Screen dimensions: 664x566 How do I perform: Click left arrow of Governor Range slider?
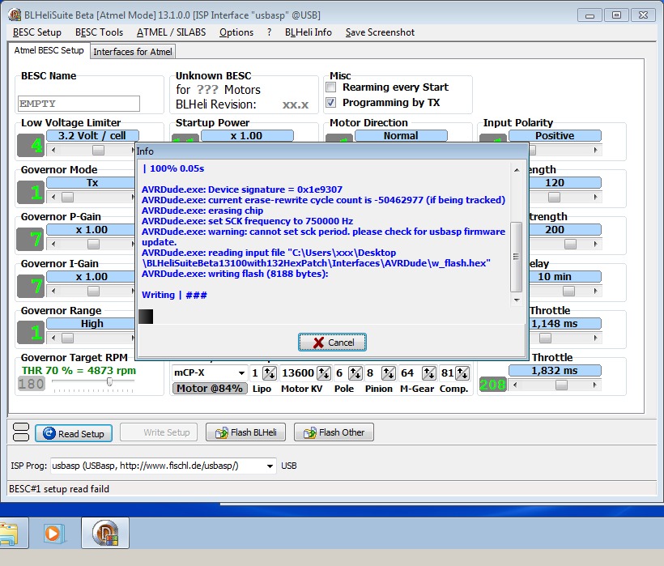[x=53, y=338]
